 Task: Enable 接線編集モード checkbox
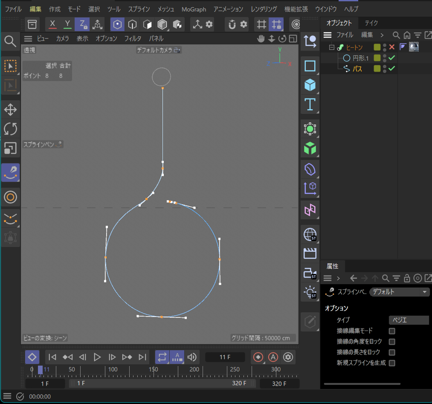click(x=392, y=331)
